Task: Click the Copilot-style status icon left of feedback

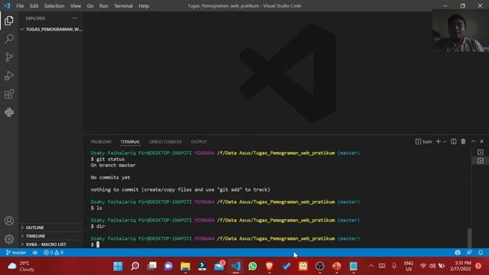Action: (458, 253)
